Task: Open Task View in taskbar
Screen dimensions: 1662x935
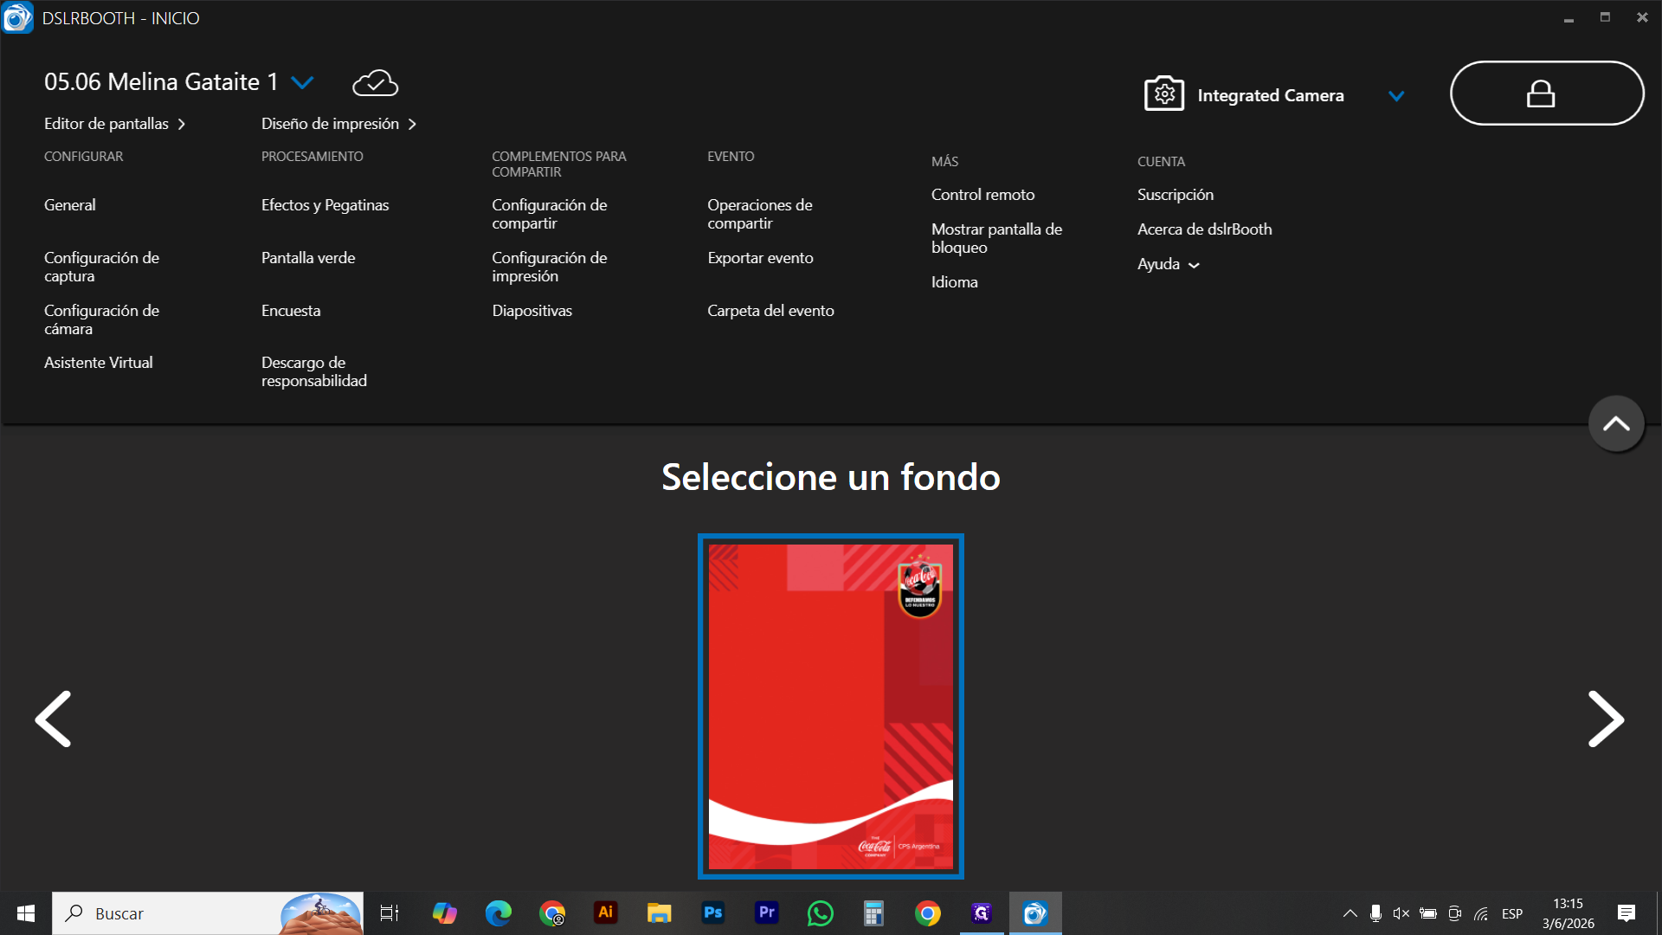Action: click(390, 913)
